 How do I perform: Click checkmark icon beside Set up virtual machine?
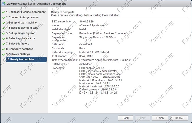(x=4, y=23)
